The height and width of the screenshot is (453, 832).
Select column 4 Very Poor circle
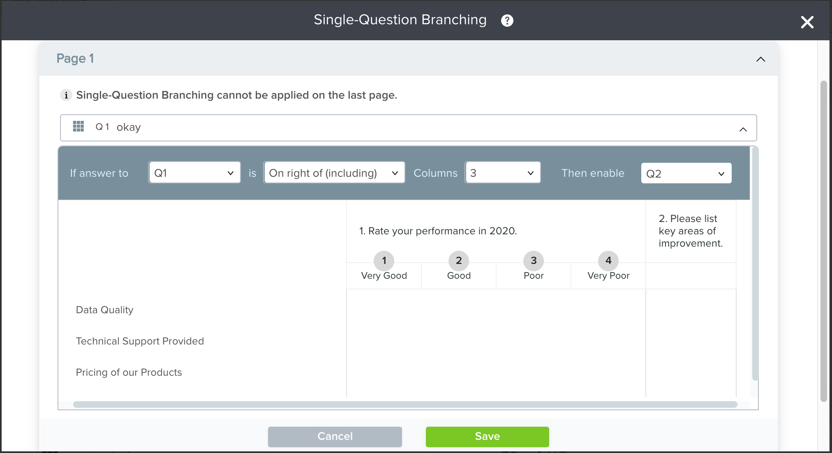point(608,261)
